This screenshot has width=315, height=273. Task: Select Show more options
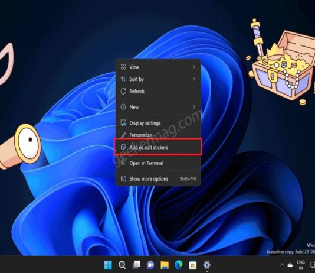(158, 178)
